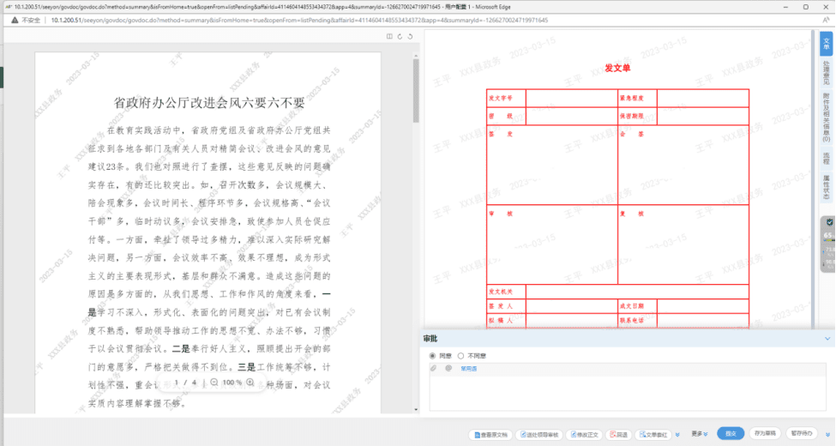Click the page indicator 1 / 4
Viewport: 836px width, 446px height.
tap(185, 383)
